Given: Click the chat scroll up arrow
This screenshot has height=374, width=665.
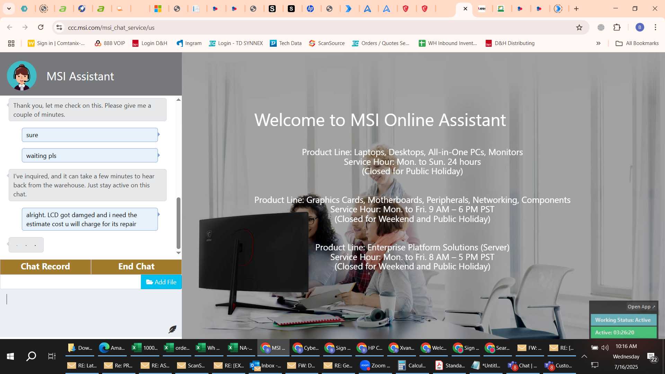Looking at the screenshot, I should click(x=178, y=100).
